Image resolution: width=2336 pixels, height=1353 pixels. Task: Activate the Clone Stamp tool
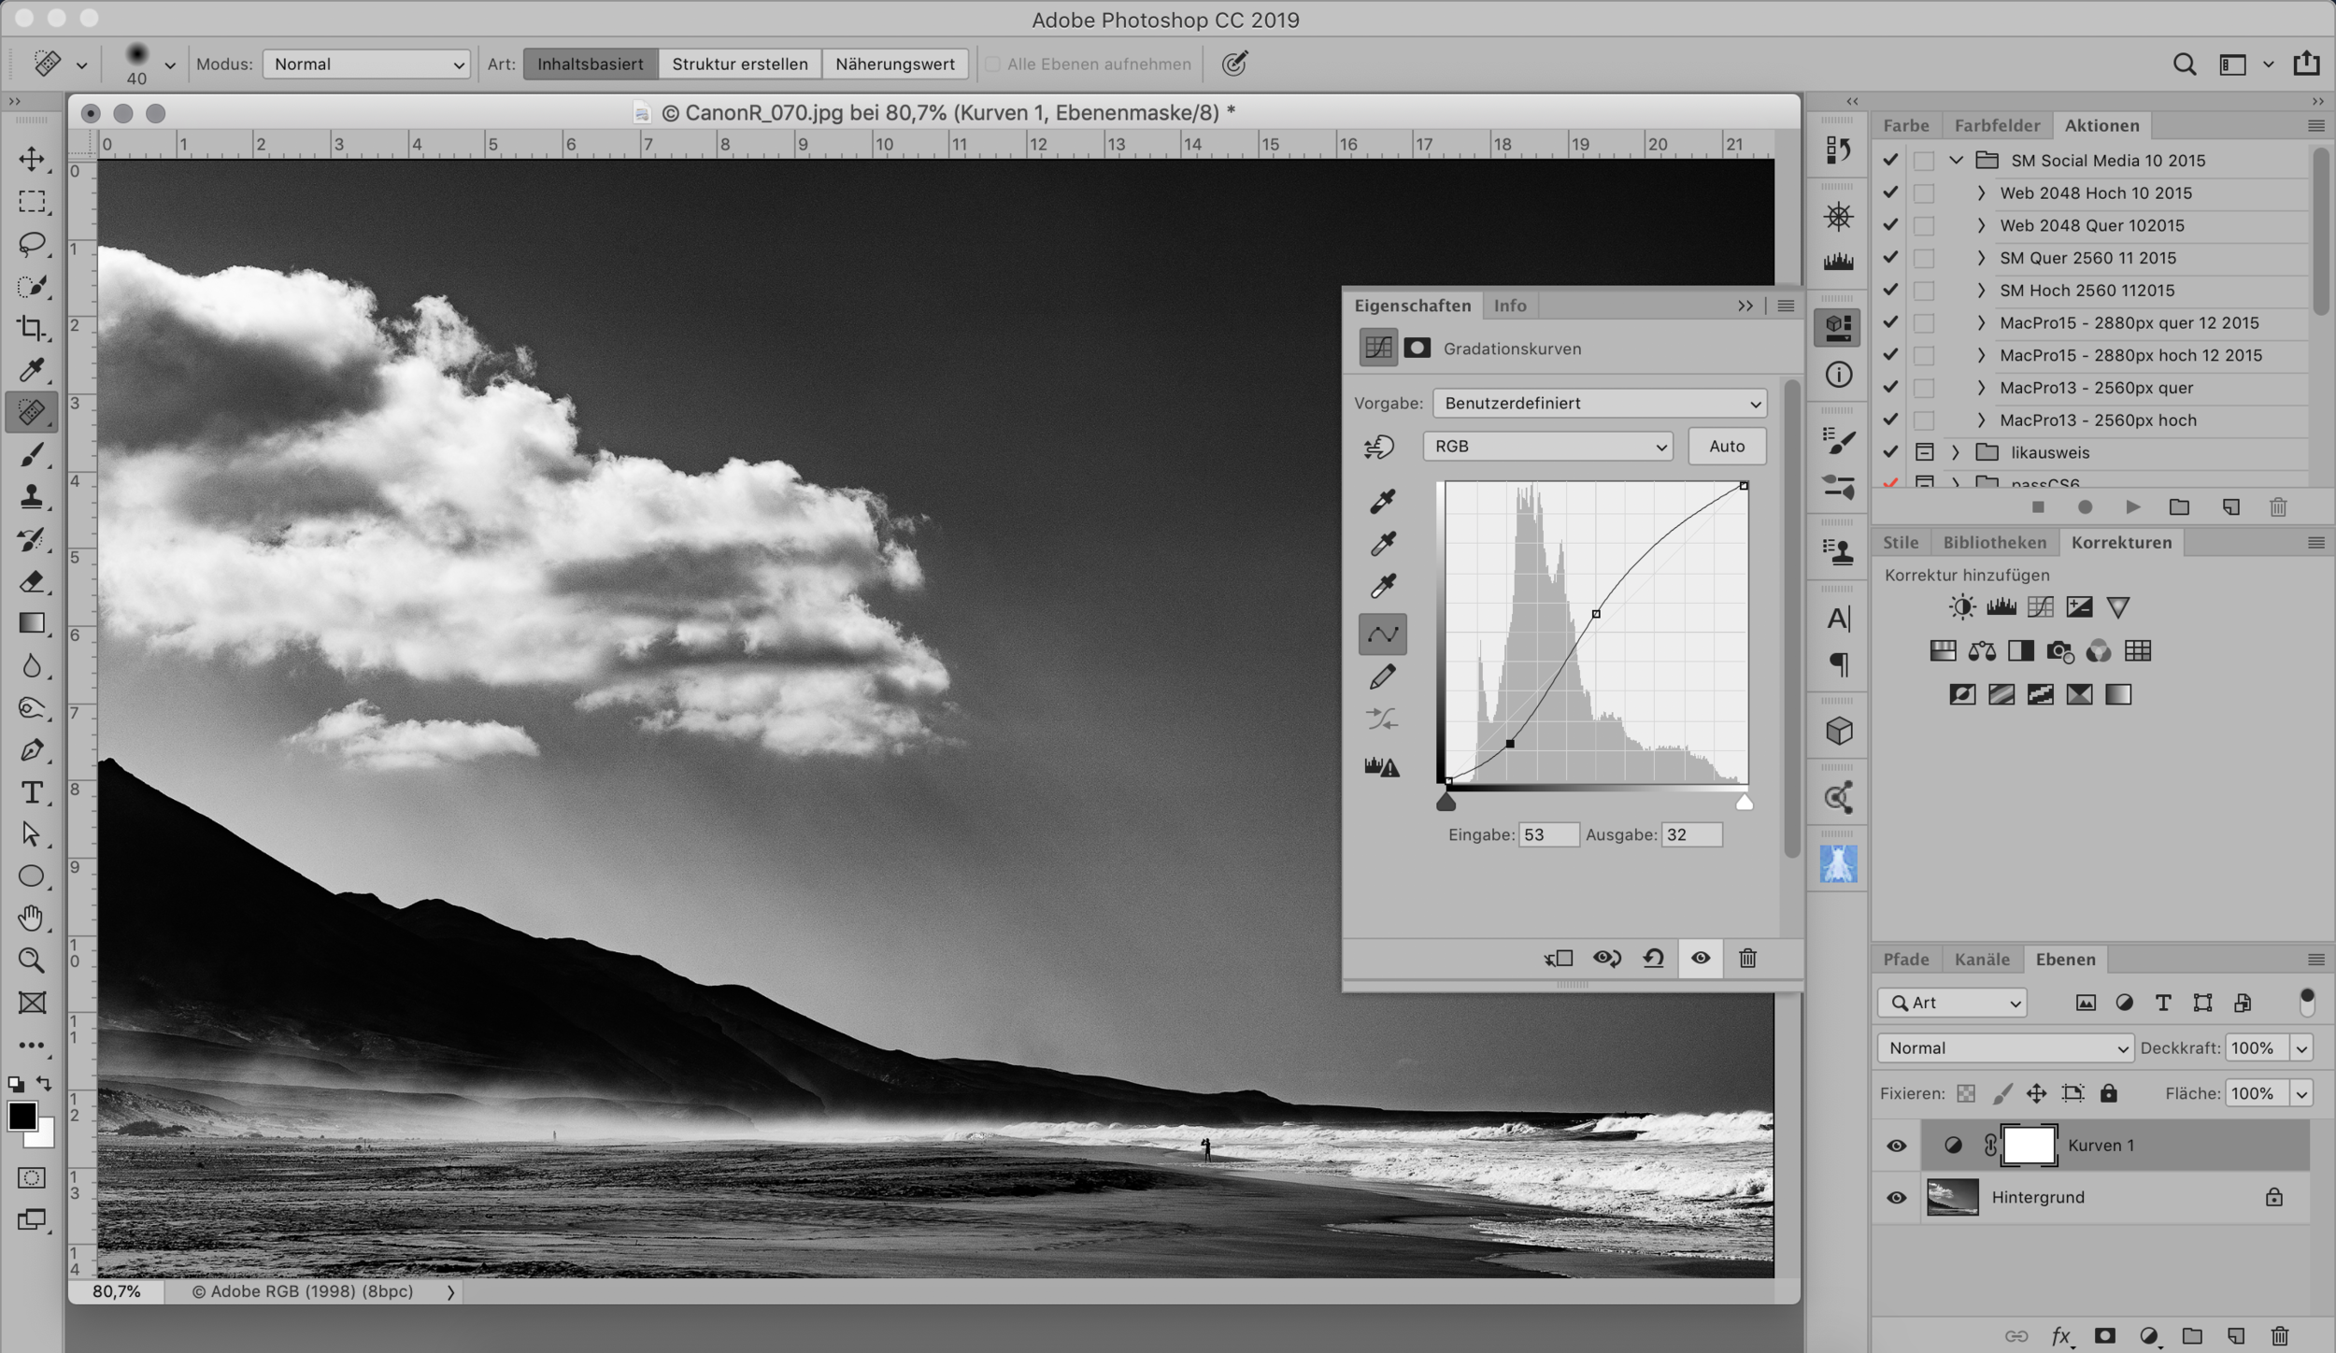point(31,497)
